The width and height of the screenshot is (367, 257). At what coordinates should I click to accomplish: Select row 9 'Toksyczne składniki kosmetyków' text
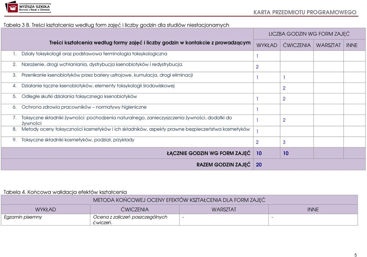click(78, 140)
